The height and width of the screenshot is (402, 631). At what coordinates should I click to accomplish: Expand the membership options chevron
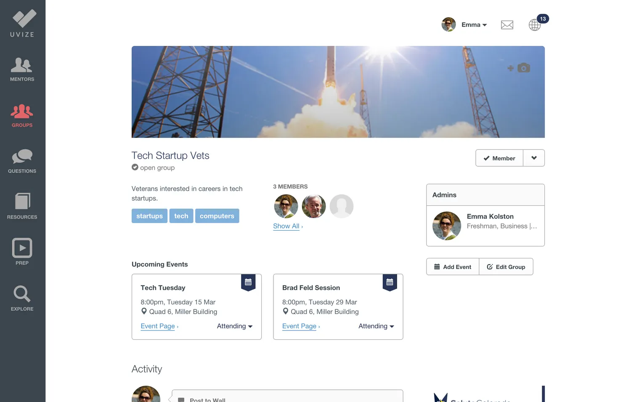[534, 158]
